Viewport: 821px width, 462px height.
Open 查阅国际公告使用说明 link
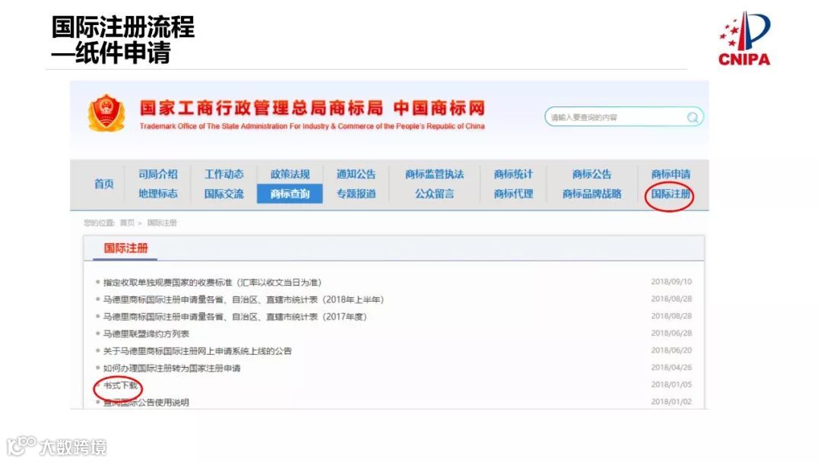coord(145,403)
